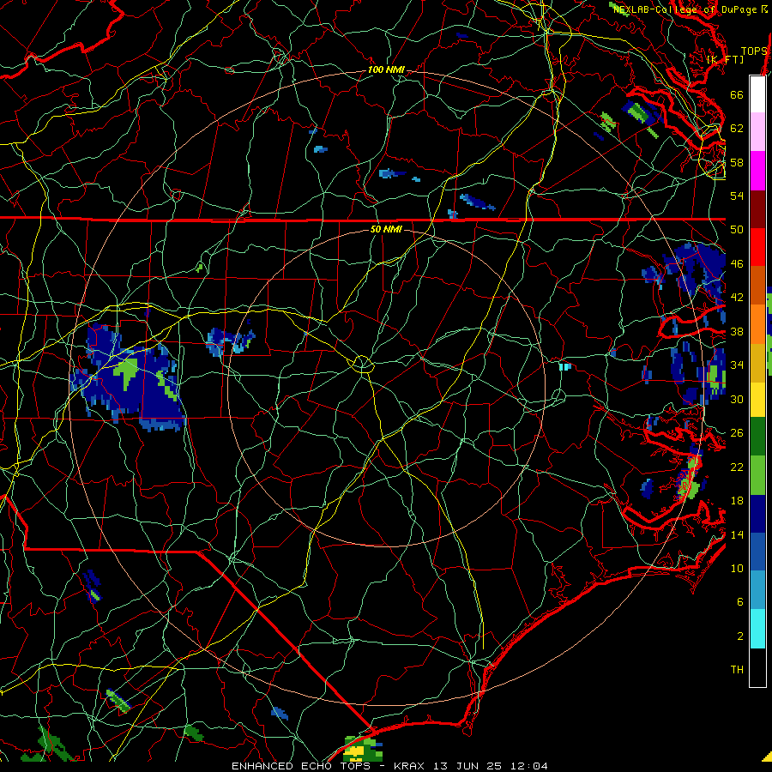Click the 62 value on legend
Image resolution: width=772 pixels, height=772 pixels.
click(737, 129)
